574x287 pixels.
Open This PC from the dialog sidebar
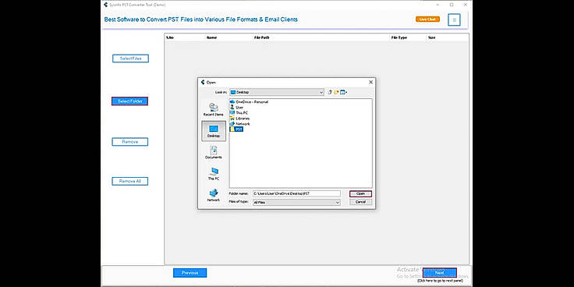point(214,173)
